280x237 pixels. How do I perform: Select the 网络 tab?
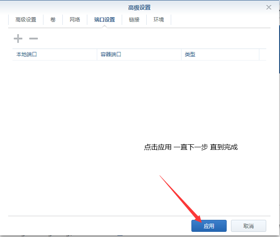75,20
